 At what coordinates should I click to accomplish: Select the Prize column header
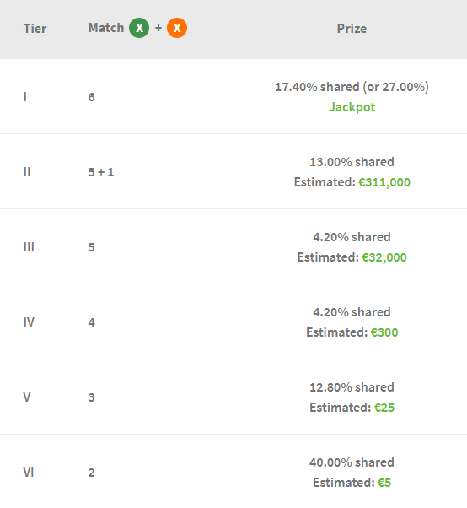point(352,29)
